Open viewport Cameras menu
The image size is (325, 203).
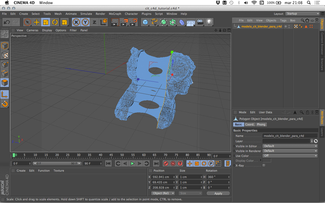(32, 30)
